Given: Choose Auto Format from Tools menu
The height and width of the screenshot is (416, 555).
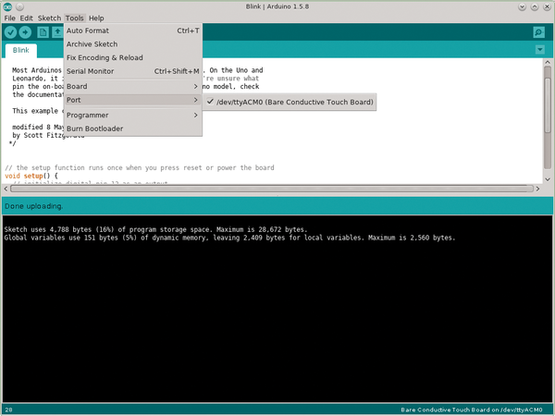Looking at the screenshot, I should [132, 31].
